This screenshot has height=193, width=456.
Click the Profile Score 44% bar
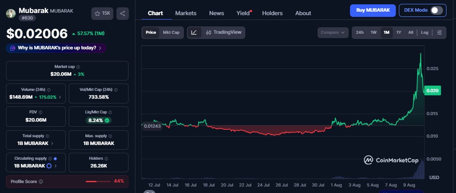pos(98,181)
